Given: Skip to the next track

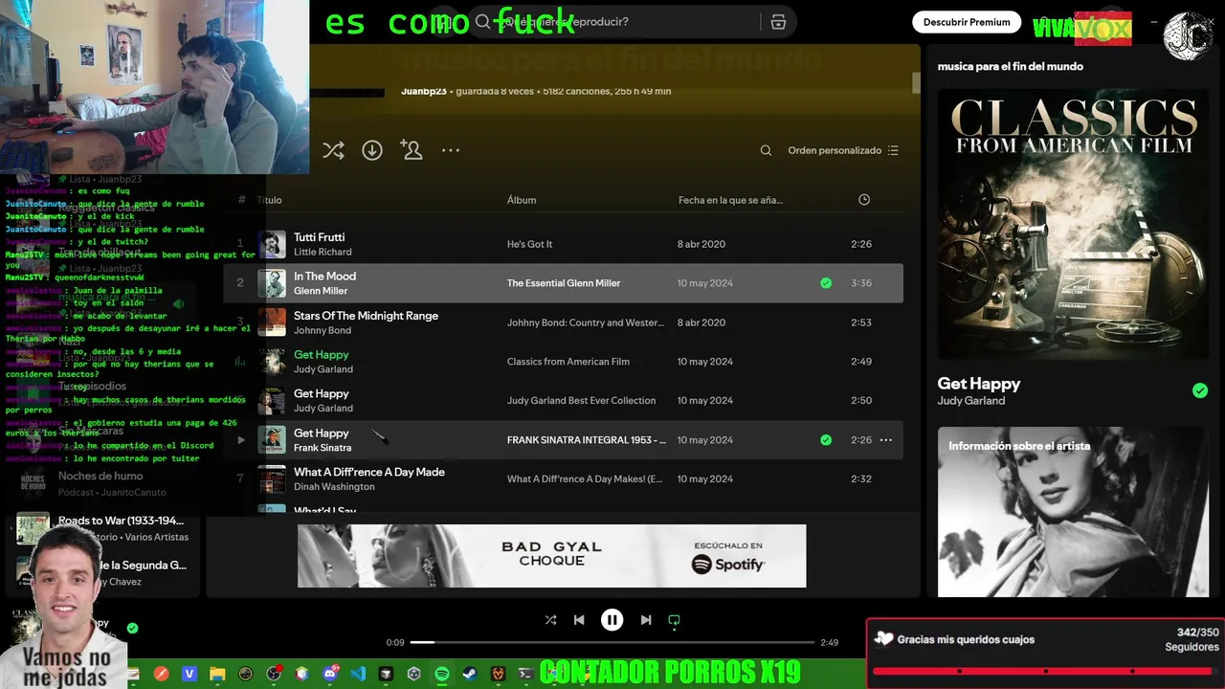Looking at the screenshot, I should 645,620.
